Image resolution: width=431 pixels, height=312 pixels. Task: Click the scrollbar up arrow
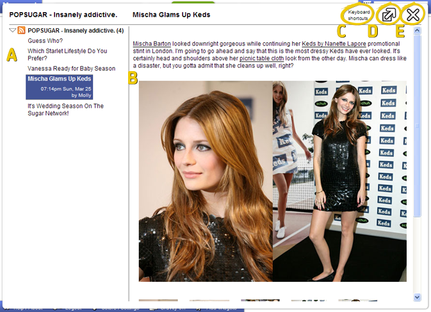[417, 30]
